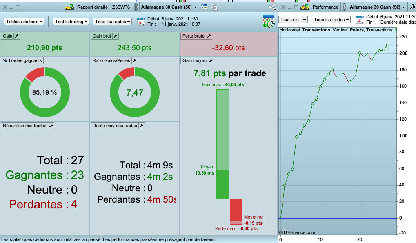
Task: Open truncated Tout le tr... dropdown in Performance
Action: click(293, 20)
